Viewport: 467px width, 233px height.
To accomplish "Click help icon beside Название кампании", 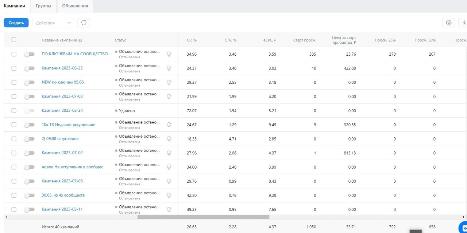I will pos(80,40).
